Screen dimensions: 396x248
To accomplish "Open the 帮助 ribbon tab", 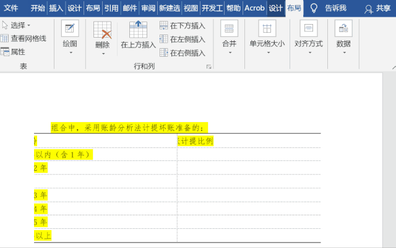I will point(233,8).
